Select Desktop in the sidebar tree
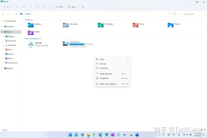The image size is (207, 138). [11, 37]
